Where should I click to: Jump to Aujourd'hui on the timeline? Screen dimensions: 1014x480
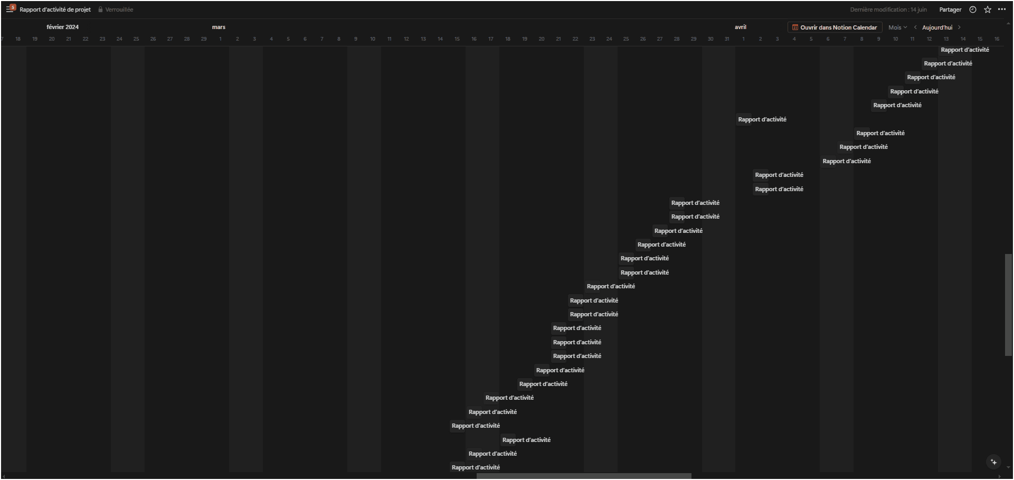coord(937,27)
